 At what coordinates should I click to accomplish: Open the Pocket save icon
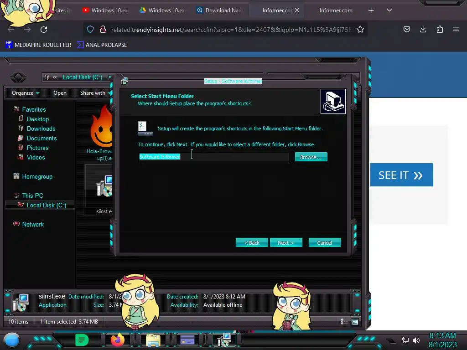(x=406, y=29)
